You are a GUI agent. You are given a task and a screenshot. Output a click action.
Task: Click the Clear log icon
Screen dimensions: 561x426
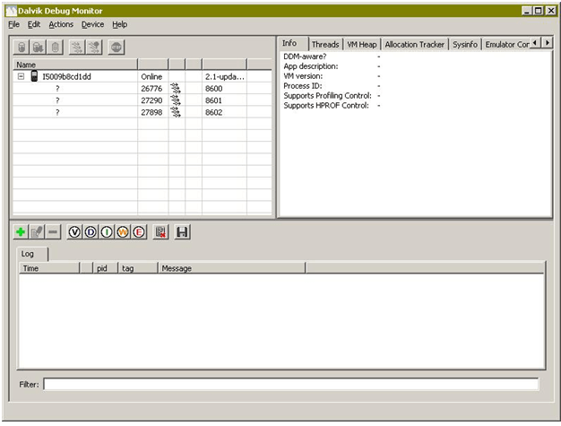click(160, 232)
